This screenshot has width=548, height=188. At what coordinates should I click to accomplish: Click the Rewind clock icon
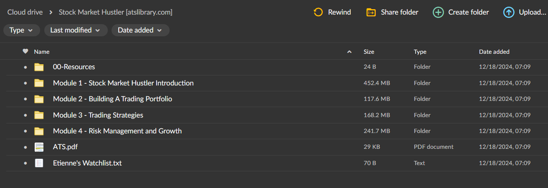[x=318, y=12]
